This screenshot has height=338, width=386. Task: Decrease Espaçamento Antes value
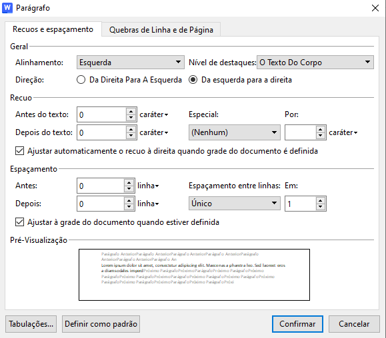[129, 189]
